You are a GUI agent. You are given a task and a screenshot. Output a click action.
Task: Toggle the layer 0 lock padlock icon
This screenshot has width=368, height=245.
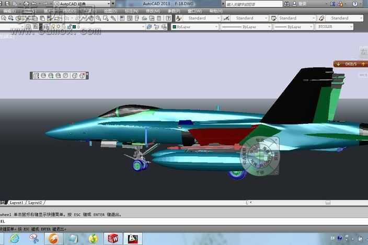[69, 27]
